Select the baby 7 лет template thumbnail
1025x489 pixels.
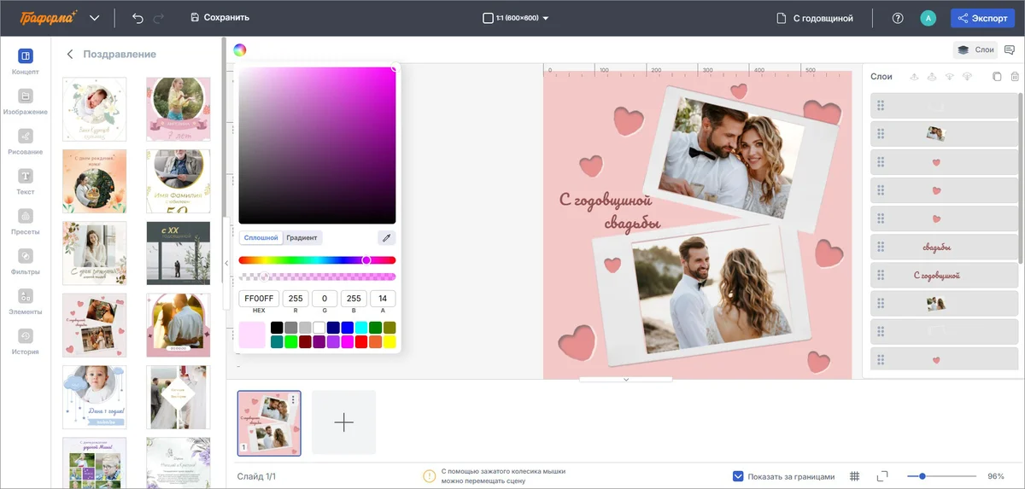tap(179, 109)
